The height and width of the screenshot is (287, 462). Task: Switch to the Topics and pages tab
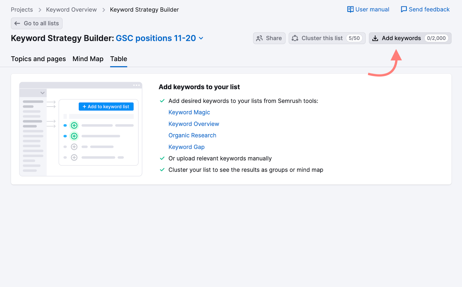[38, 59]
